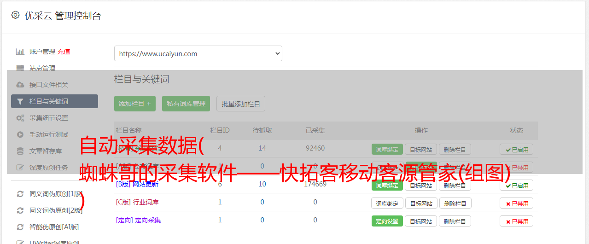
Task: Click the server icon next to 站点管理
Action: [x=20, y=68]
